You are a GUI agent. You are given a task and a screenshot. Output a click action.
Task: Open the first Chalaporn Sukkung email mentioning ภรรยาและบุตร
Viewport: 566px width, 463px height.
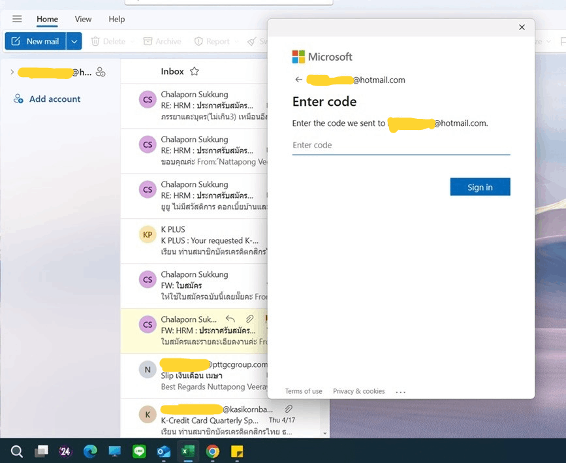[x=194, y=106]
